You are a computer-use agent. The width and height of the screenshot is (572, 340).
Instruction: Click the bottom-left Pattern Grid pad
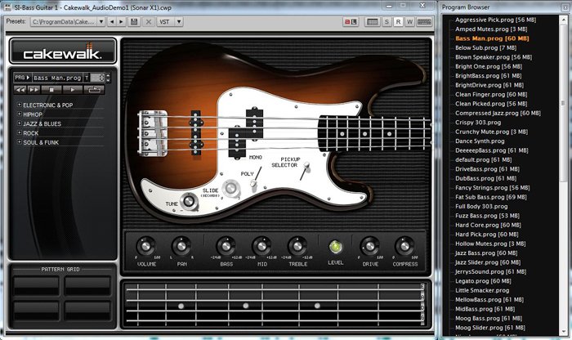(36, 311)
